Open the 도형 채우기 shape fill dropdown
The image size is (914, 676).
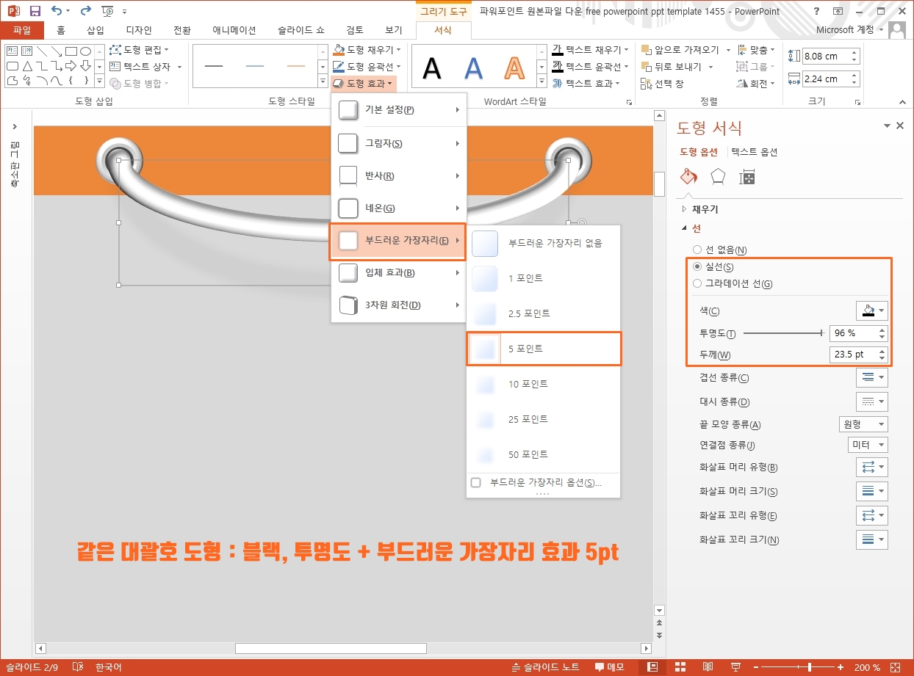coord(367,50)
